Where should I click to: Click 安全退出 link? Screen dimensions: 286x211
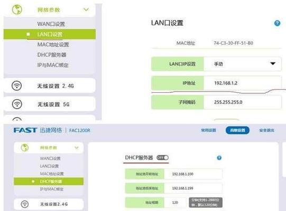click(x=266, y=130)
